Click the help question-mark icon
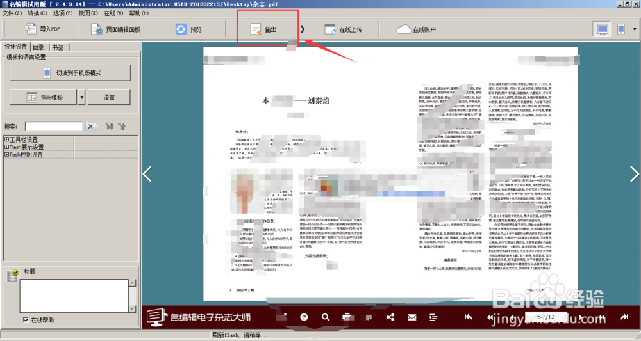Image resolution: width=641 pixels, height=341 pixels. pyautogui.click(x=304, y=317)
